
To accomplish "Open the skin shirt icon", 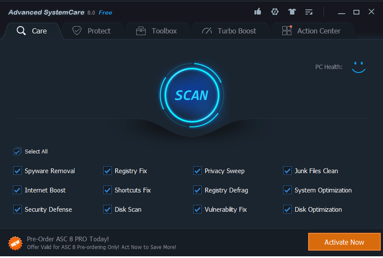I will click(292, 12).
